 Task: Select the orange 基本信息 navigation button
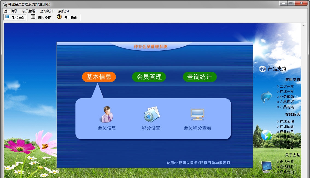99,77
